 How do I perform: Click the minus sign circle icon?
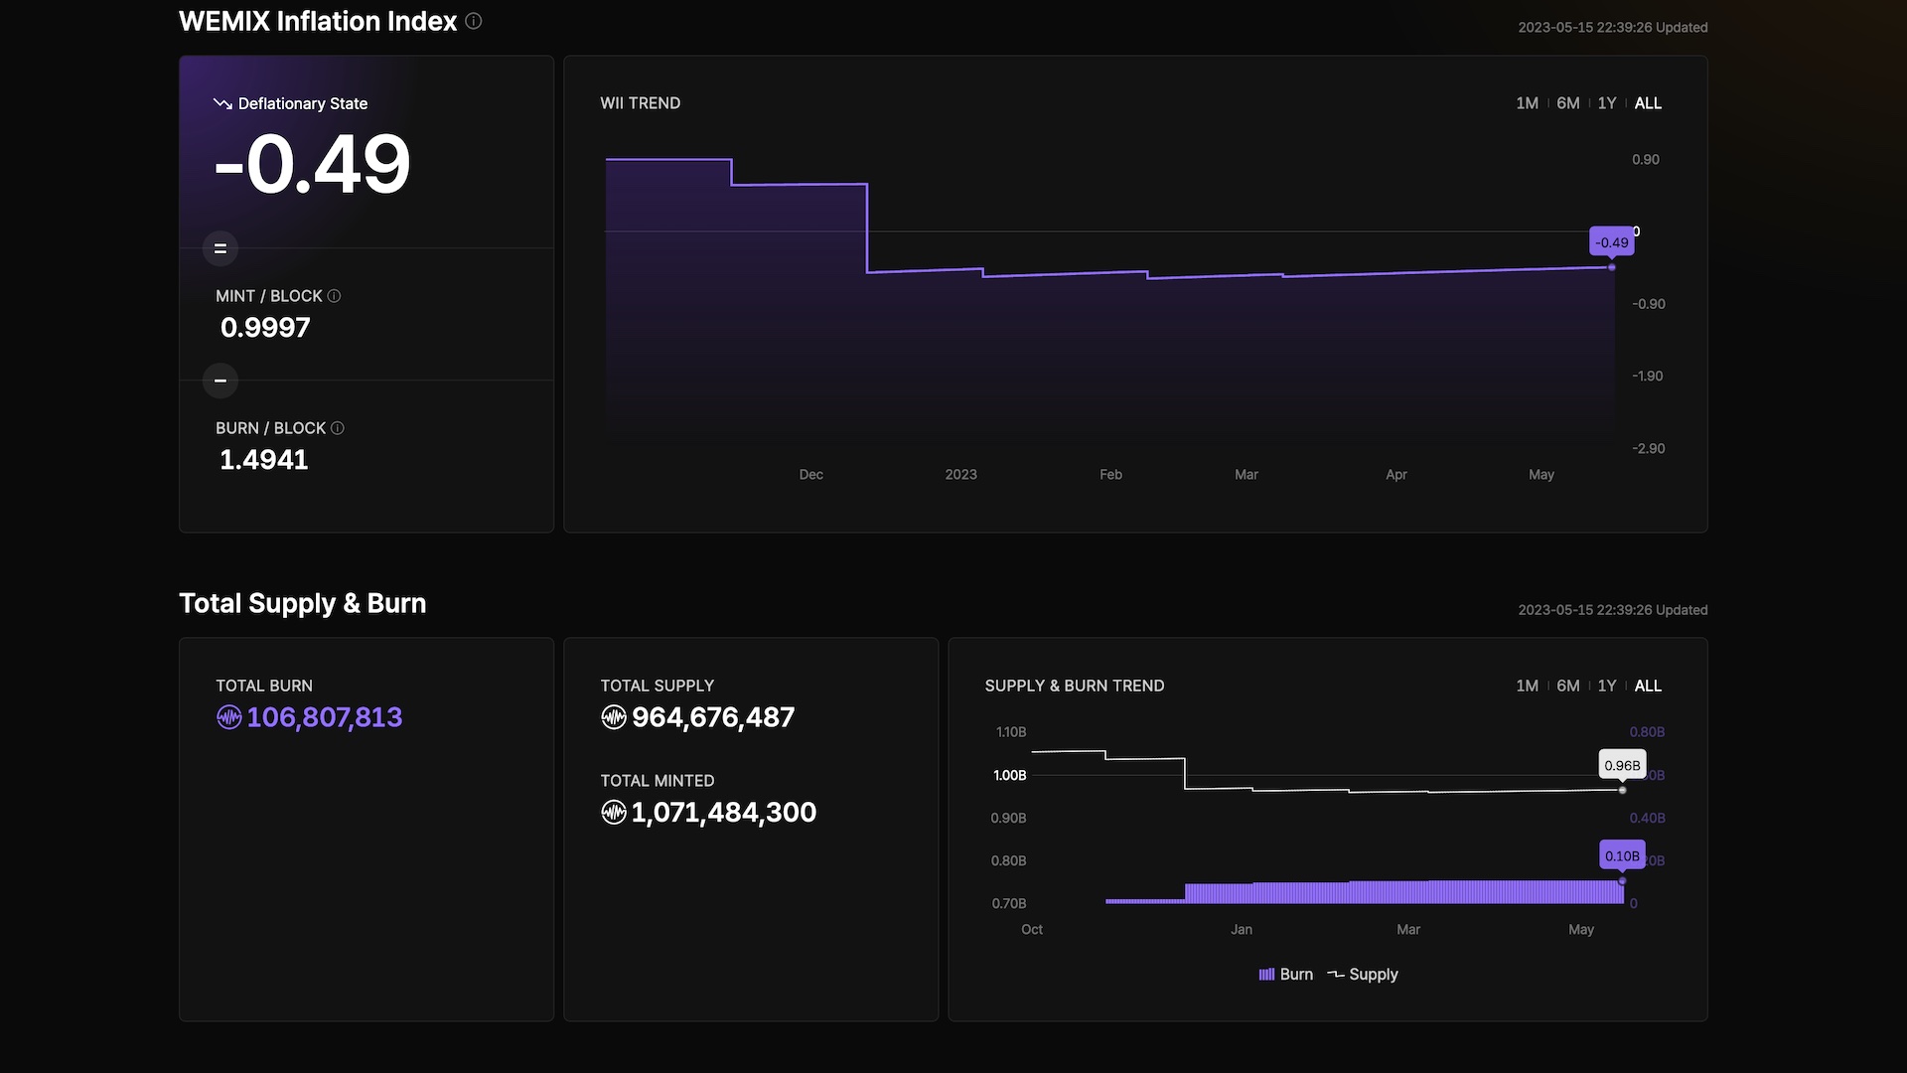[220, 381]
